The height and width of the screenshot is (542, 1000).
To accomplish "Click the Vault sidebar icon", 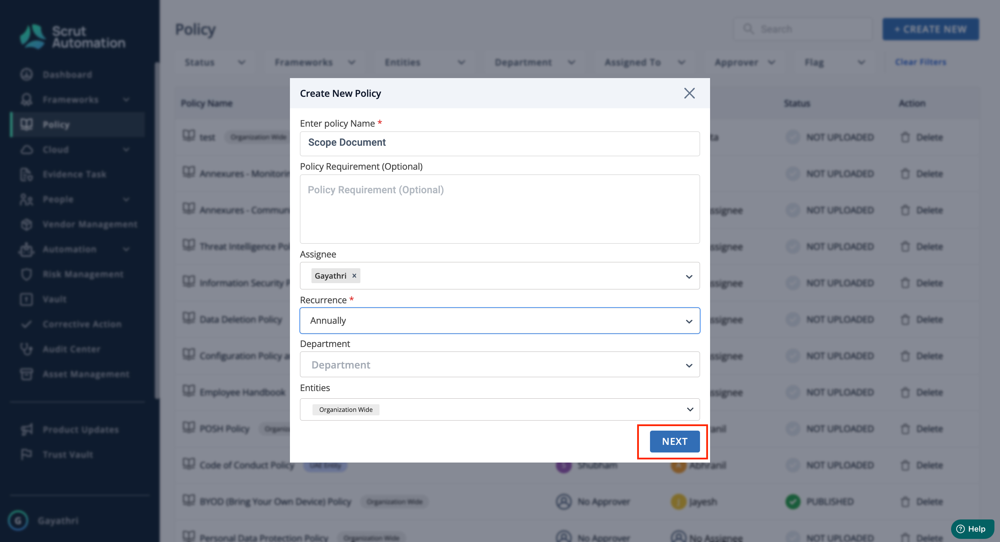I will [26, 299].
